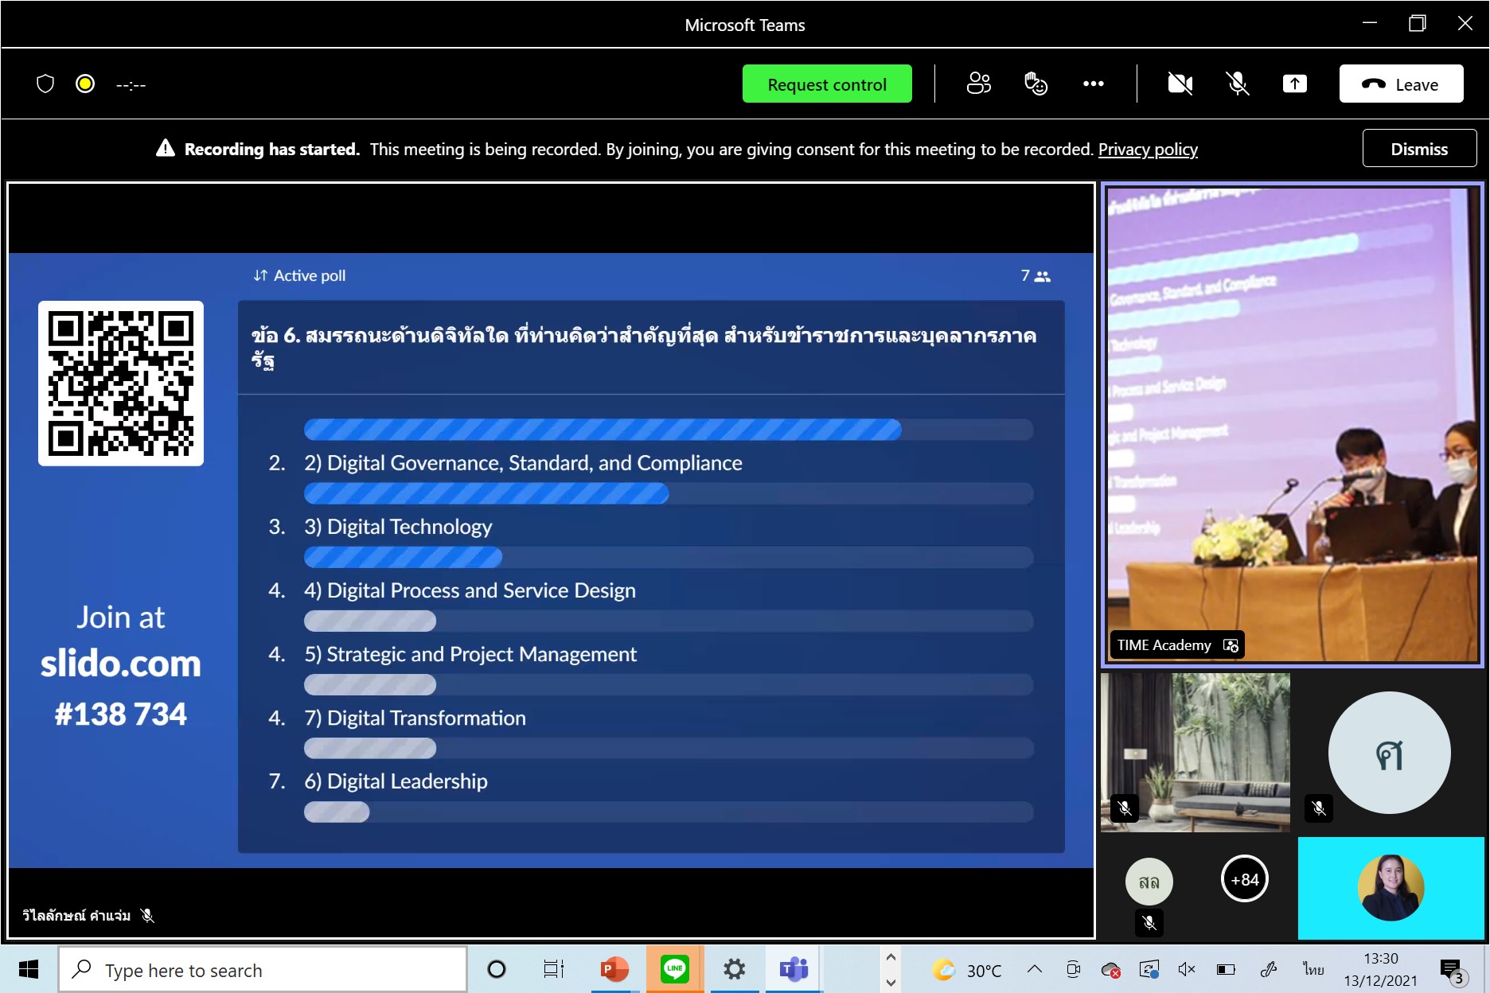The height and width of the screenshot is (993, 1490).
Task: Open the raise hand reactions icon
Action: coord(1036,84)
